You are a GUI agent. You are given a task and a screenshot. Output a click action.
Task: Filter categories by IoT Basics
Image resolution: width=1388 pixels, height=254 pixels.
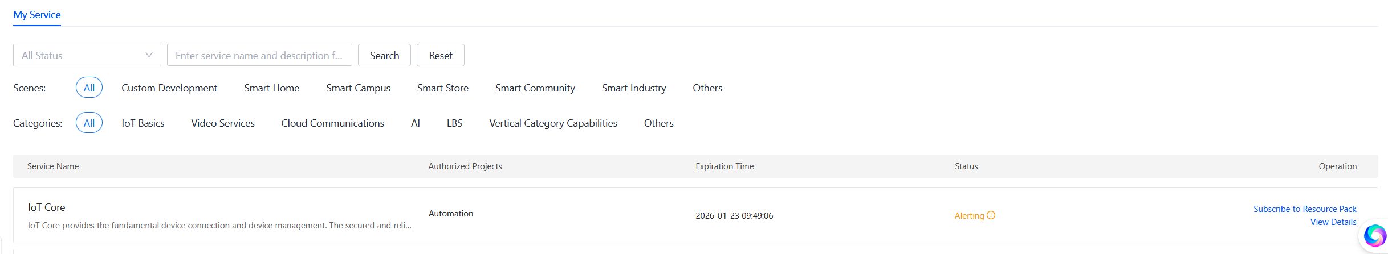[x=143, y=123]
